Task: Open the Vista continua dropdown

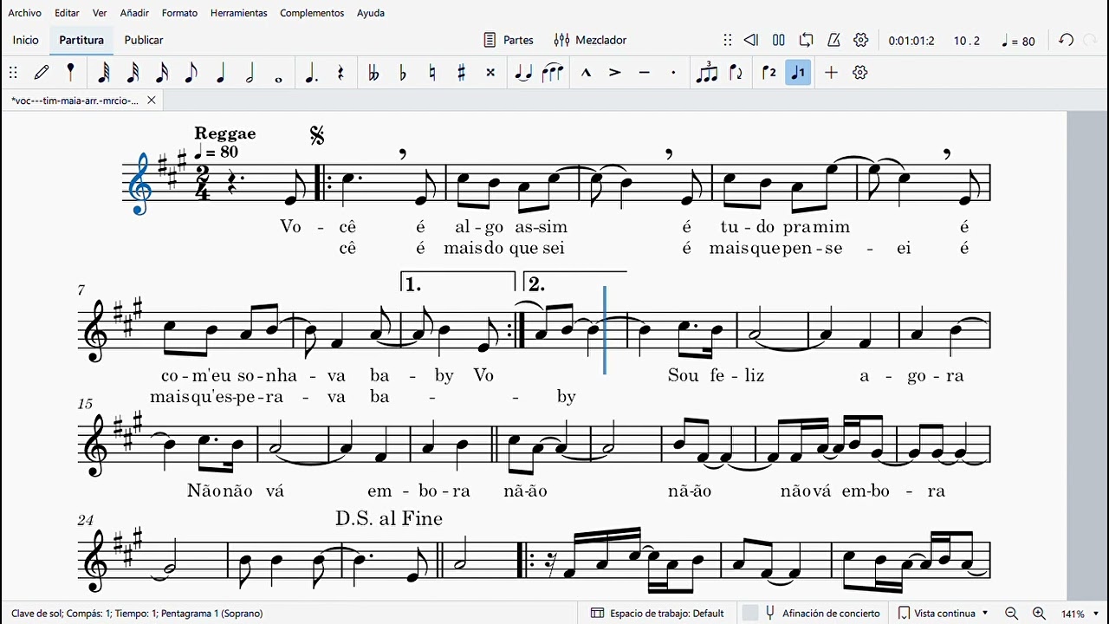Action: [x=944, y=613]
